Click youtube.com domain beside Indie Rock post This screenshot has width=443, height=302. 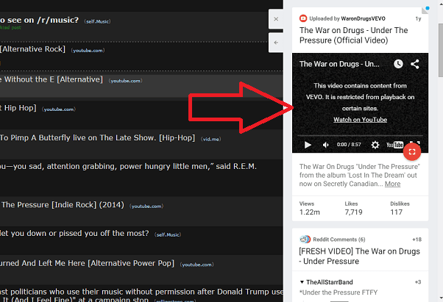click(x=146, y=206)
